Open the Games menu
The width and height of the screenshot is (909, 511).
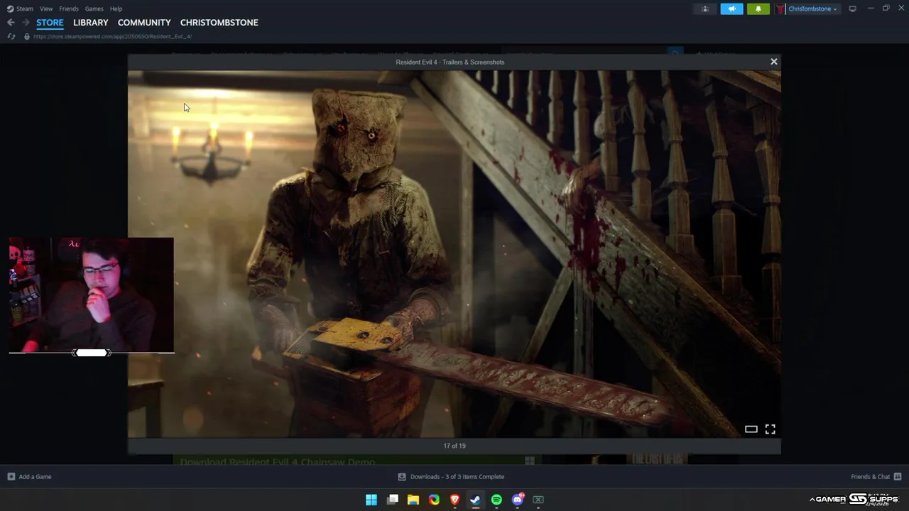coord(94,9)
